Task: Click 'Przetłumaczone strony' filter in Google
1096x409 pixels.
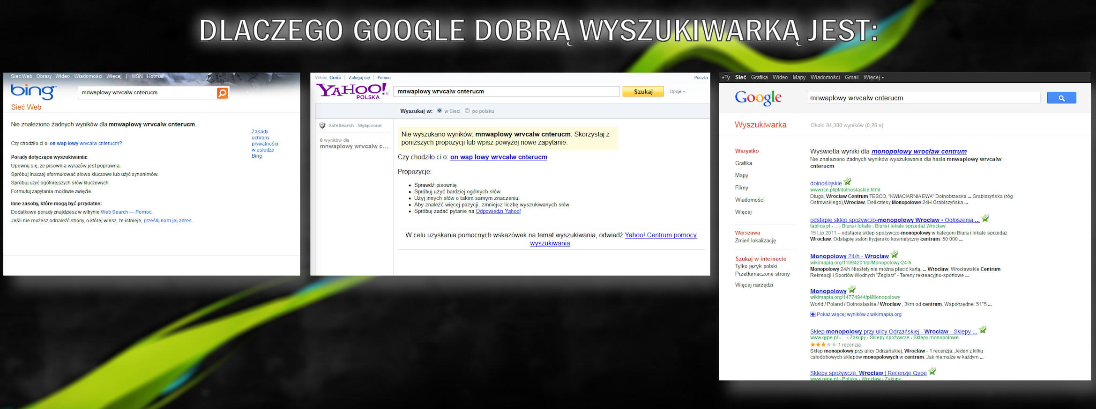Action: pos(762,274)
